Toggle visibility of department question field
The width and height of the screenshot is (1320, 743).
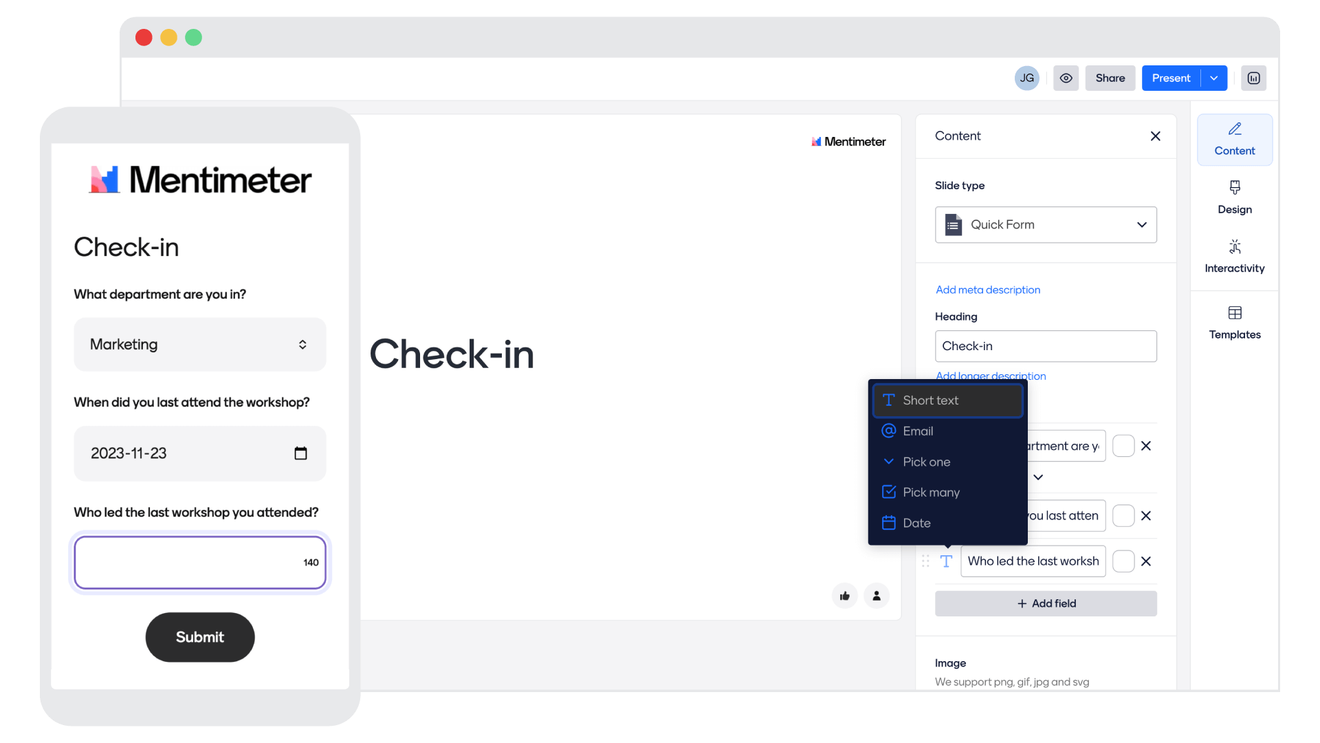1123,446
